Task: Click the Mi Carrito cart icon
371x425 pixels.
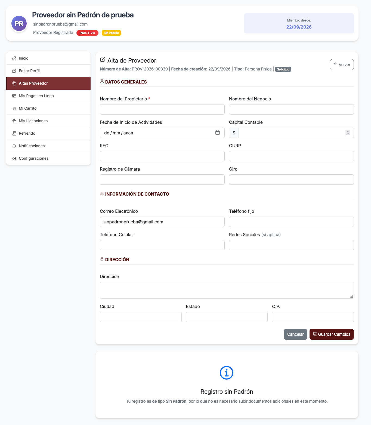Action: (14, 108)
